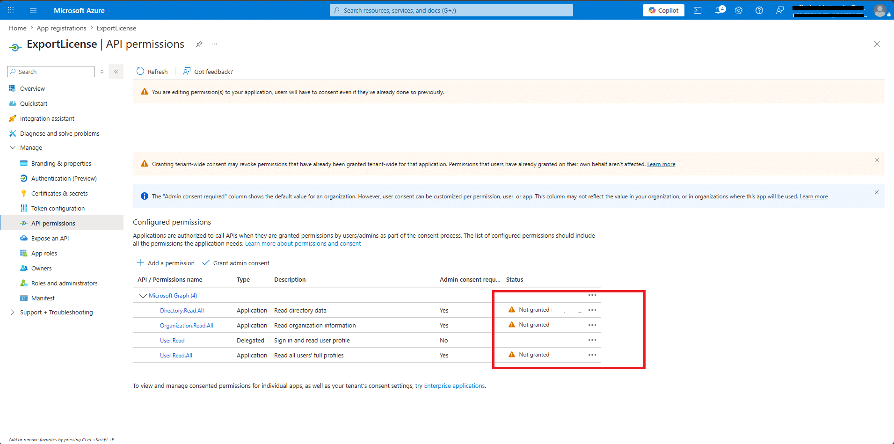Click the Refresh toolbar button
Viewport: 894px width, 444px height.
pyautogui.click(x=152, y=72)
